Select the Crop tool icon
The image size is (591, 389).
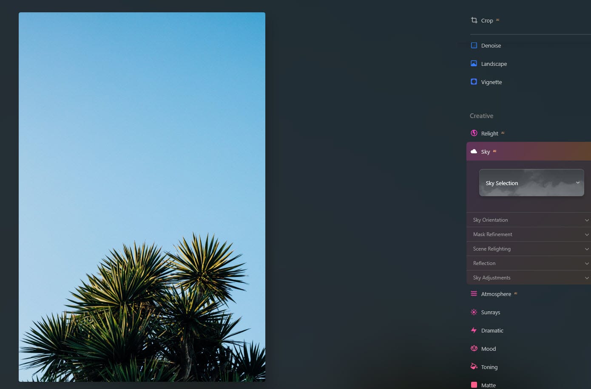(474, 20)
